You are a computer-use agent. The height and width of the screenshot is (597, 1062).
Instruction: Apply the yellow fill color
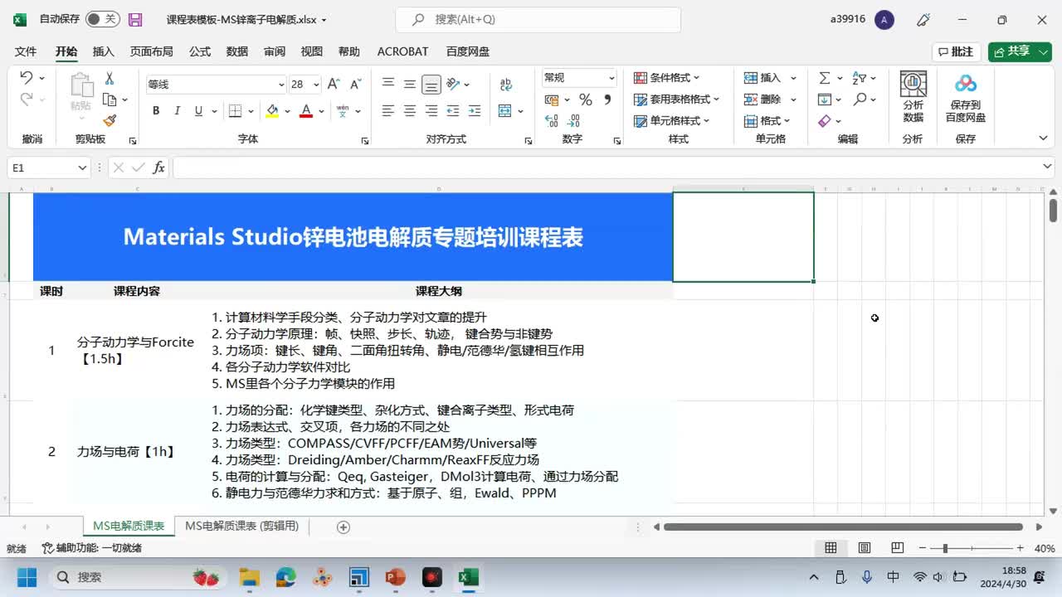(272, 111)
